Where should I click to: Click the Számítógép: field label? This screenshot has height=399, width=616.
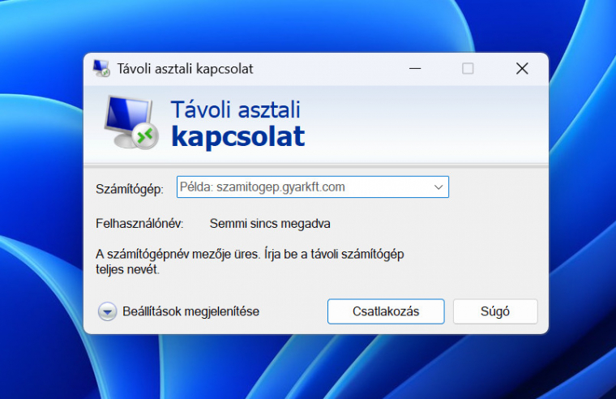tap(130, 188)
